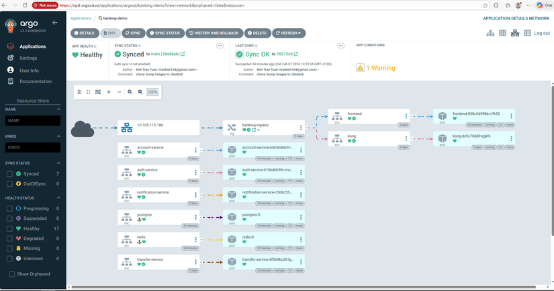Screen dimensions: 554x291
Task: Click the banking-ingress shuffle icon
Action: pyautogui.click(x=232, y=127)
